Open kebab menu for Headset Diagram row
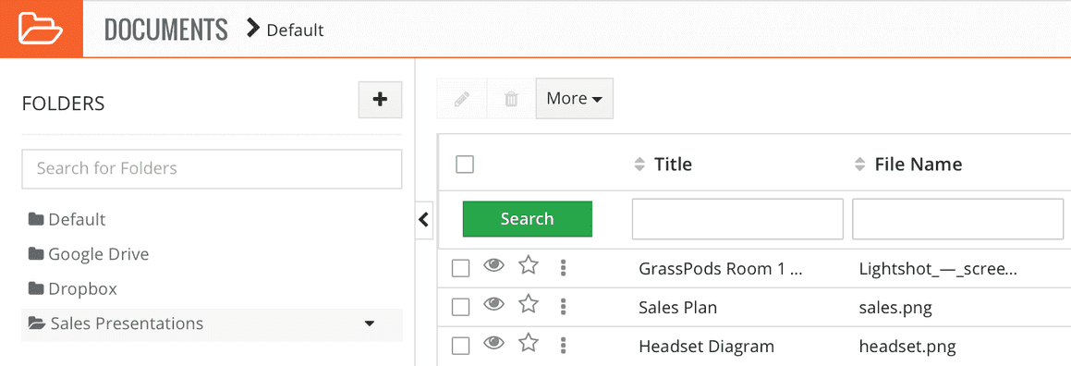The width and height of the screenshot is (1071, 366). click(x=564, y=345)
